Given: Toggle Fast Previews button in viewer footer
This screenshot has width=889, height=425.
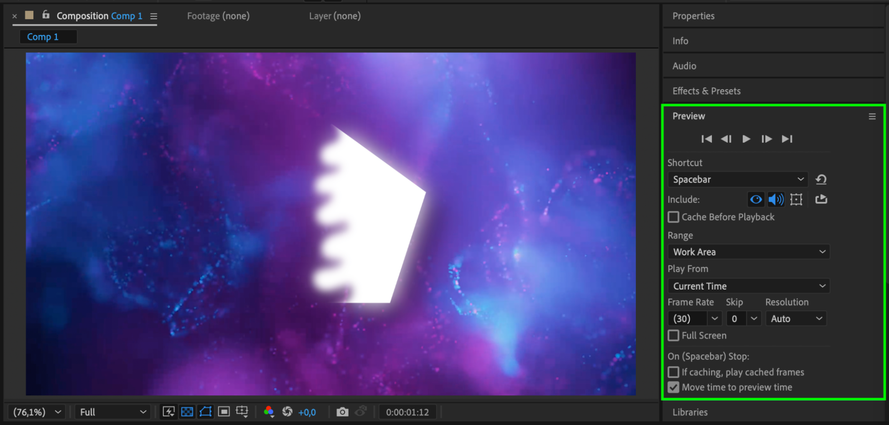Looking at the screenshot, I should (169, 412).
